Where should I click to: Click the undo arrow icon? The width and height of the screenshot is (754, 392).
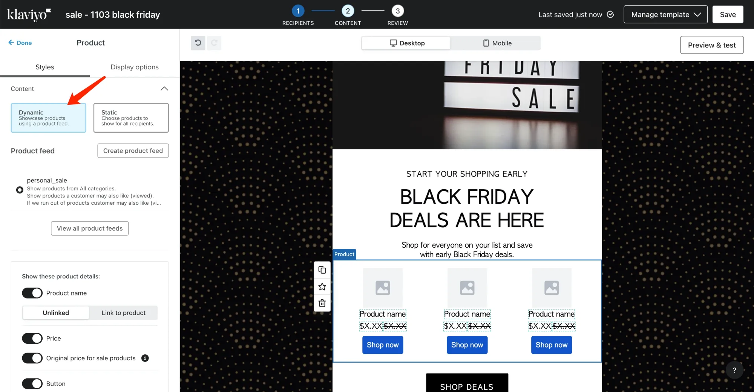[x=198, y=43]
